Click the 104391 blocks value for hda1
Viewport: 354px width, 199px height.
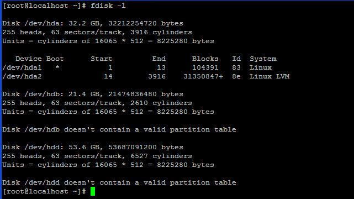point(205,67)
